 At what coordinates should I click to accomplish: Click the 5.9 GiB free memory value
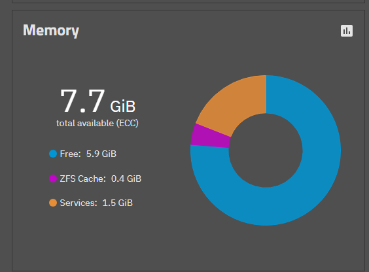pyautogui.click(x=101, y=154)
